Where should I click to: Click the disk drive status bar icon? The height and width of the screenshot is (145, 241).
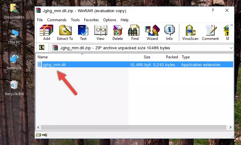(x=39, y=135)
